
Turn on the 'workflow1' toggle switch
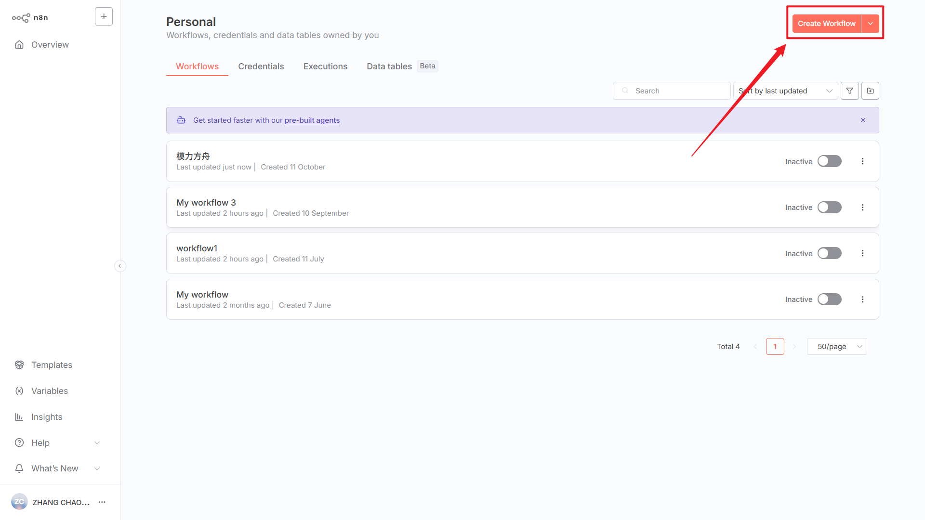tap(829, 253)
